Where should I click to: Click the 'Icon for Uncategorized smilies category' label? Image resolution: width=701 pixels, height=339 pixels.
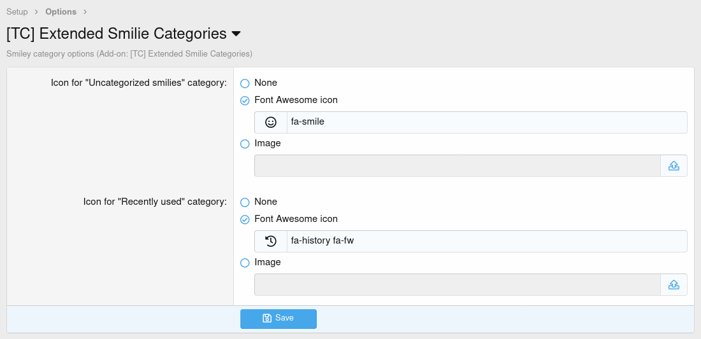pos(139,83)
